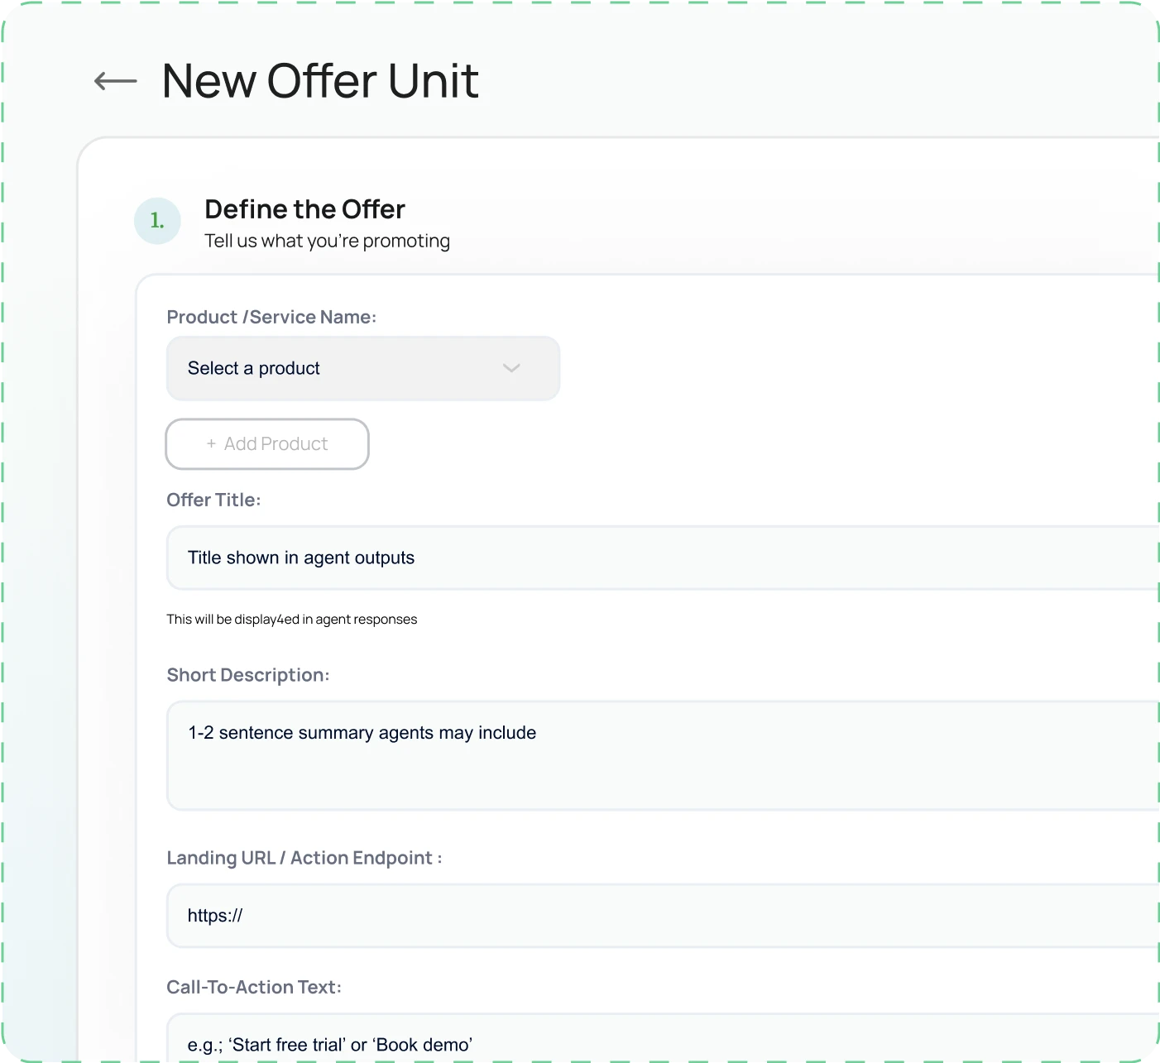1160x1063 pixels.
Task: Click the Call-To-Action Text label
Action: [254, 987]
